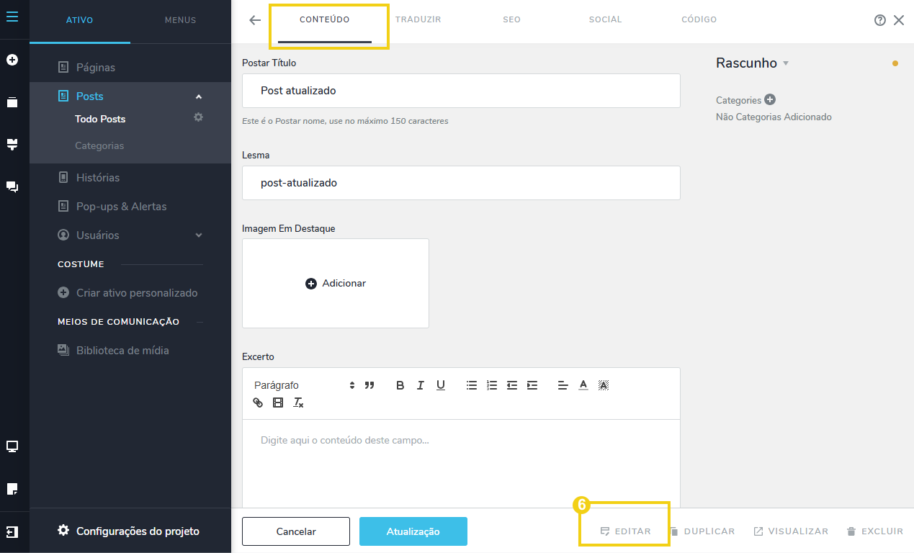Click the desktop monitor preview icon
The image size is (914, 553).
click(x=12, y=446)
